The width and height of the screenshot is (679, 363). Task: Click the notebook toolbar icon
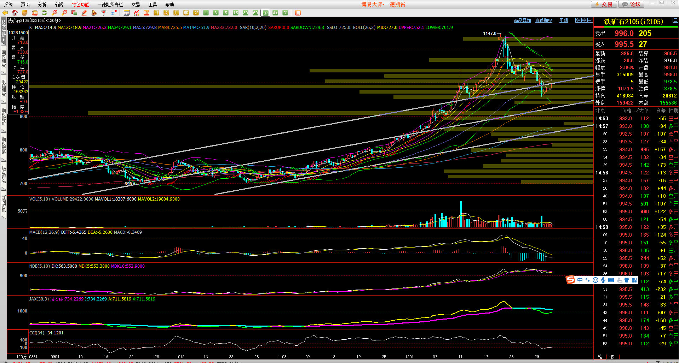pyautogui.click(x=25, y=13)
